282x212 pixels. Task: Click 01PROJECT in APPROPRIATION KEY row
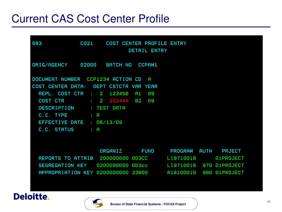(230, 173)
